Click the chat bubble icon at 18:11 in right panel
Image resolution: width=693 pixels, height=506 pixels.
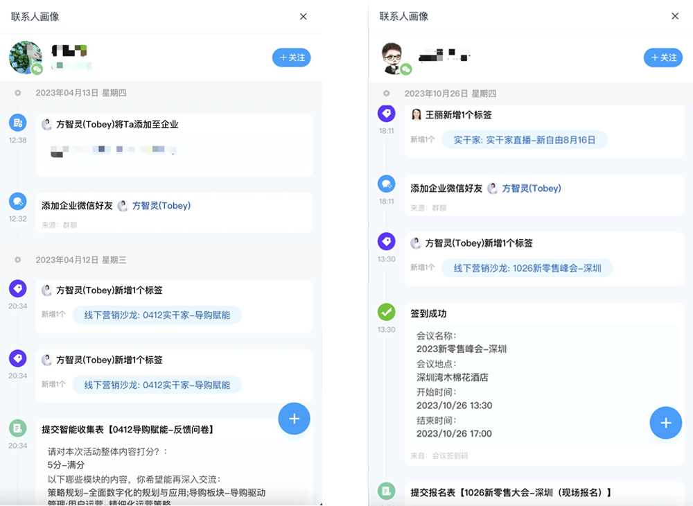(x=386, y=184)
